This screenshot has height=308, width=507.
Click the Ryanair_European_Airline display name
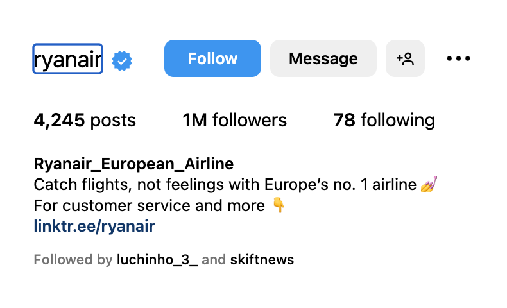click(133, 164)
